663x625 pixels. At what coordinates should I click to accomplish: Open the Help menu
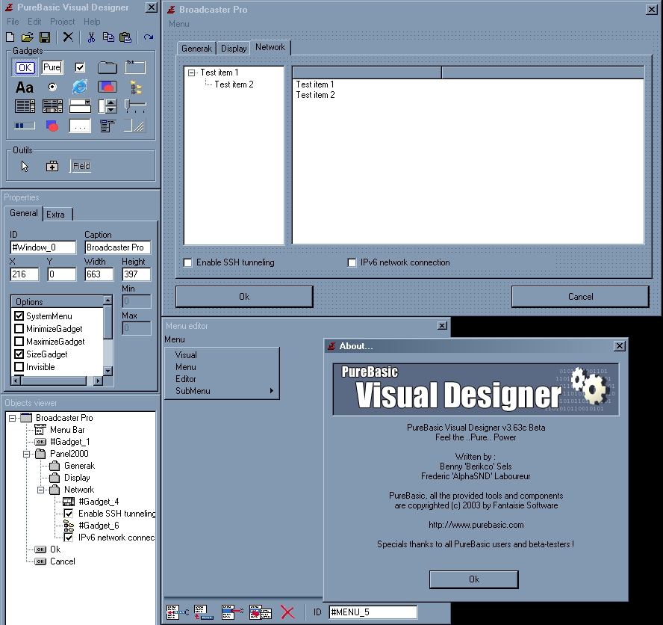click(92, 22)
